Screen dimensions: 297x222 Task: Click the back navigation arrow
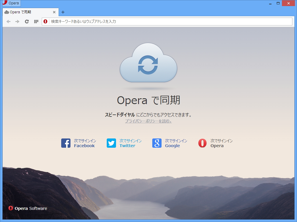pos(8,21)
